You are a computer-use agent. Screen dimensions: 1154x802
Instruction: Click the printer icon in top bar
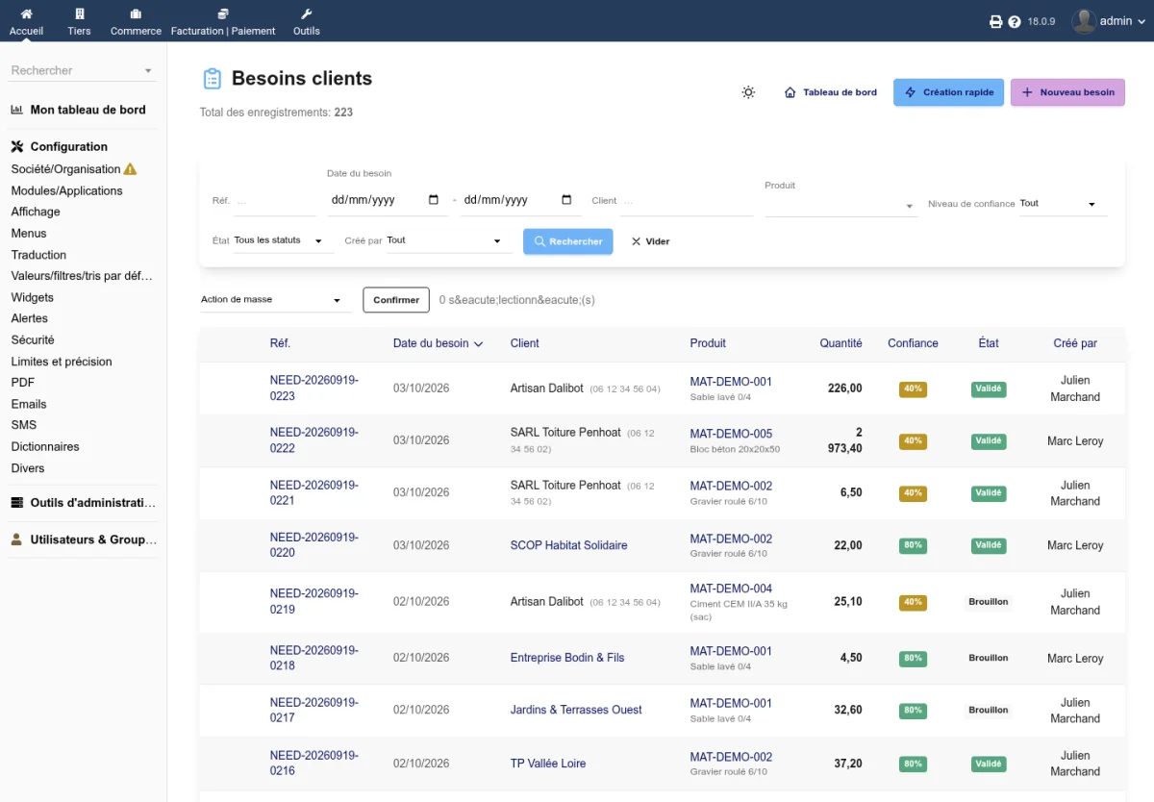[x=996, y=21]
